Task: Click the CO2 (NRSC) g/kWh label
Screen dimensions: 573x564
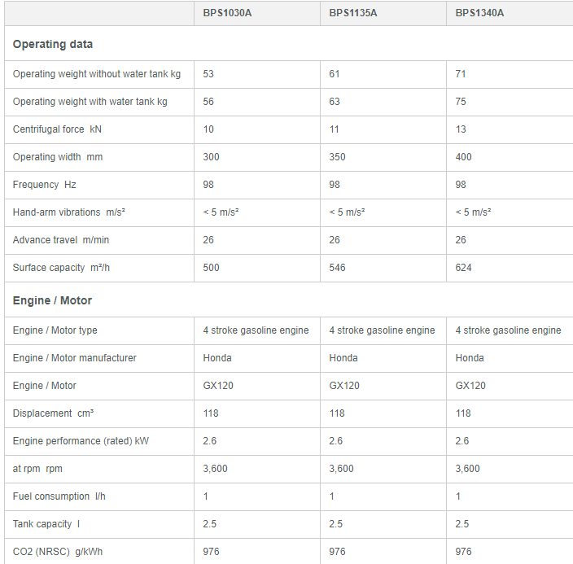Action: (58, 552)
